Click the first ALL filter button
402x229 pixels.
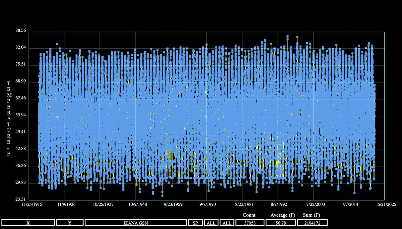coord(211,222)
